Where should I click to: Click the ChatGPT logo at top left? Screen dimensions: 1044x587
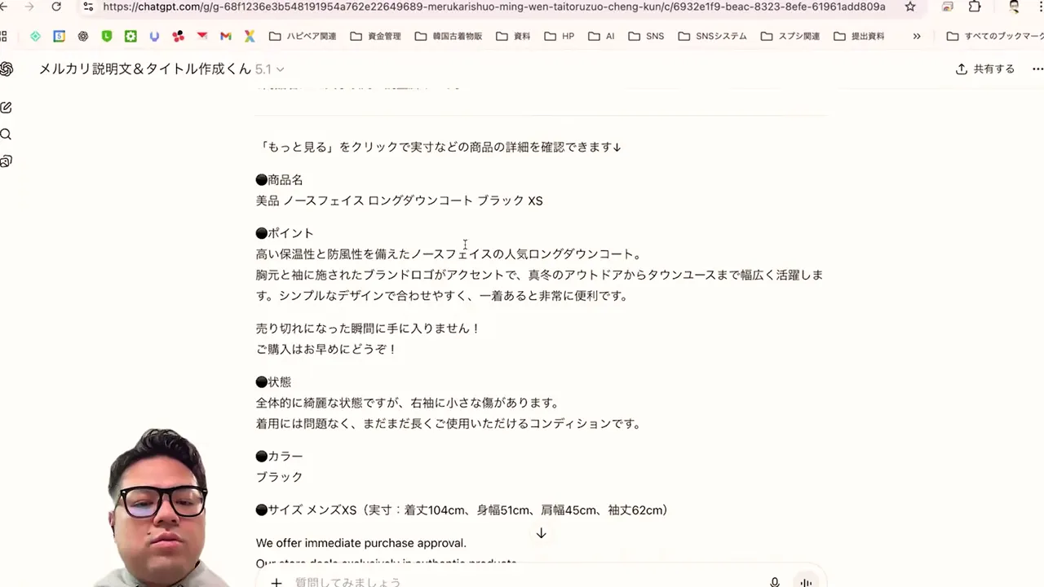tap(7, 68)
